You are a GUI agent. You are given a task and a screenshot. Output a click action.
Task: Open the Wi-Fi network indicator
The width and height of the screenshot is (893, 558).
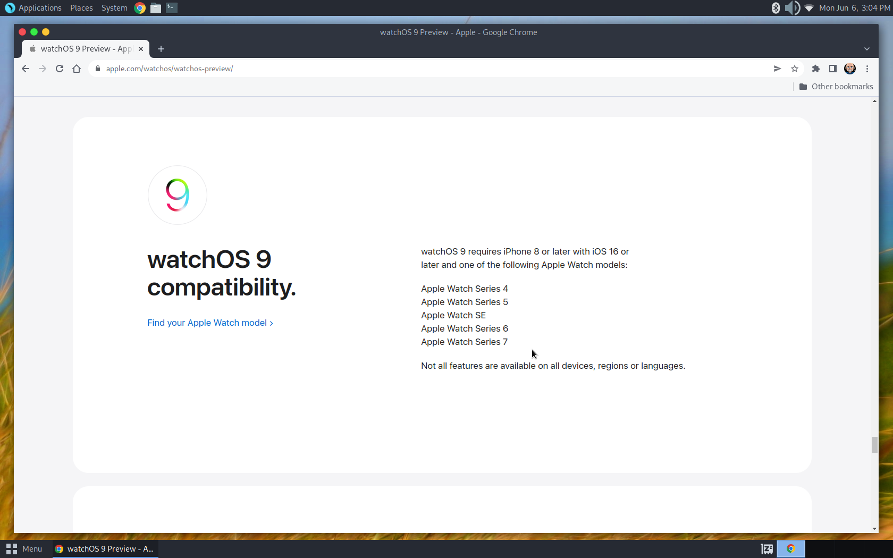tap(809, 8)
